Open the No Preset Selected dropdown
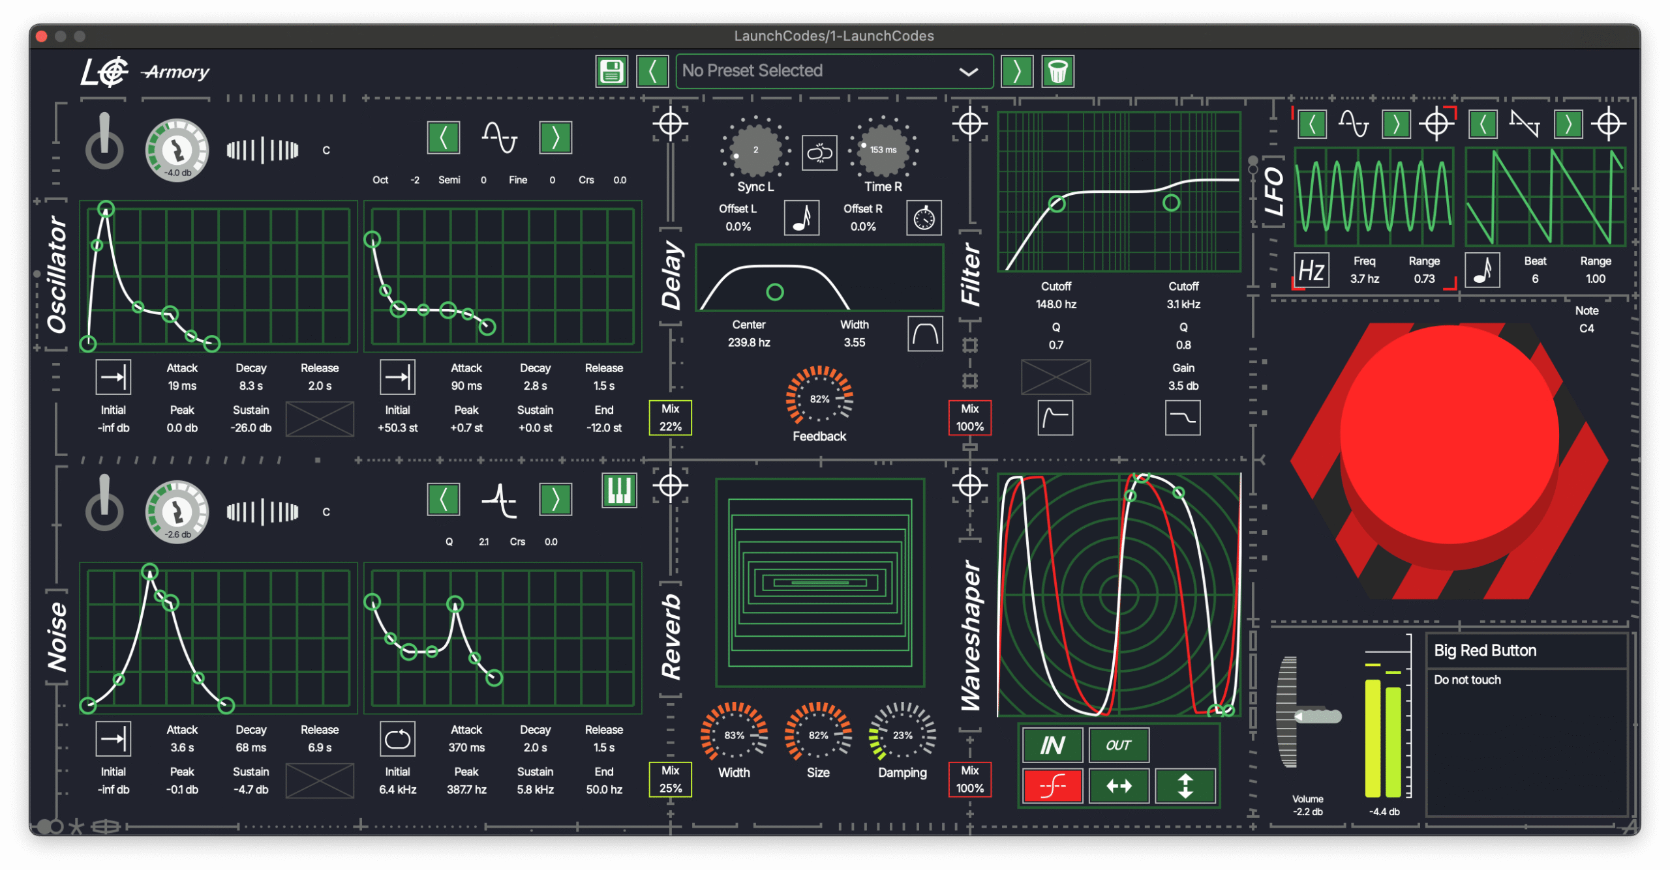 tap(834, 71)
